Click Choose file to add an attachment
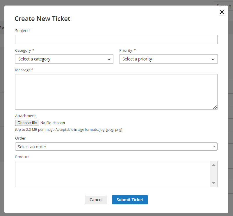 [x=27, y=123]
